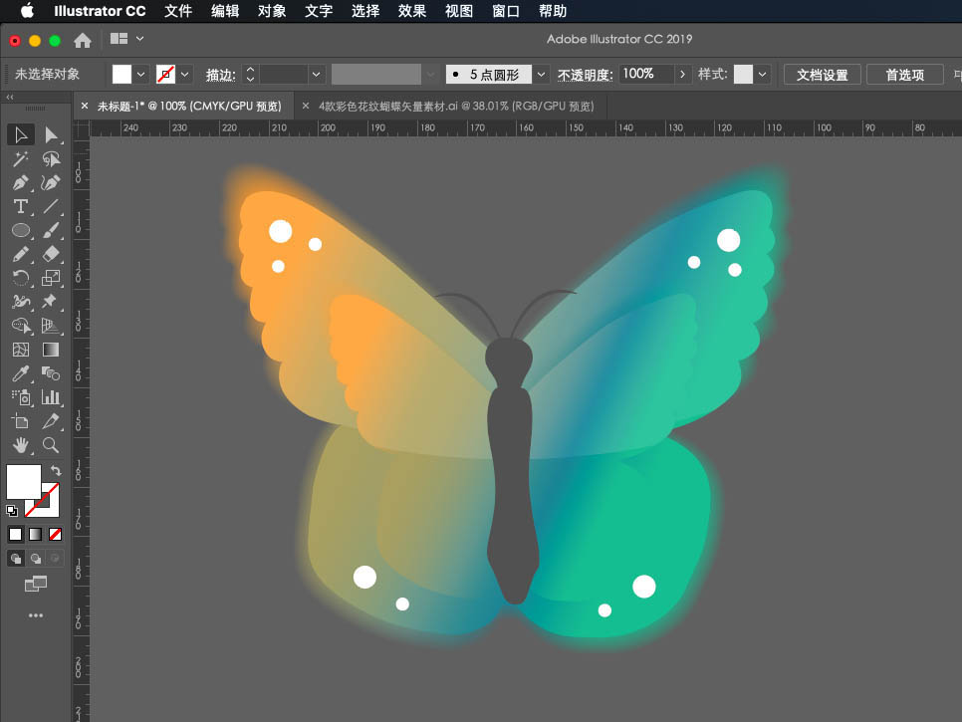Image resolution: width=962 pixels, height=722 pixels.
Task: Pick the Paintbrush tool
Action: tap(51, 231)
